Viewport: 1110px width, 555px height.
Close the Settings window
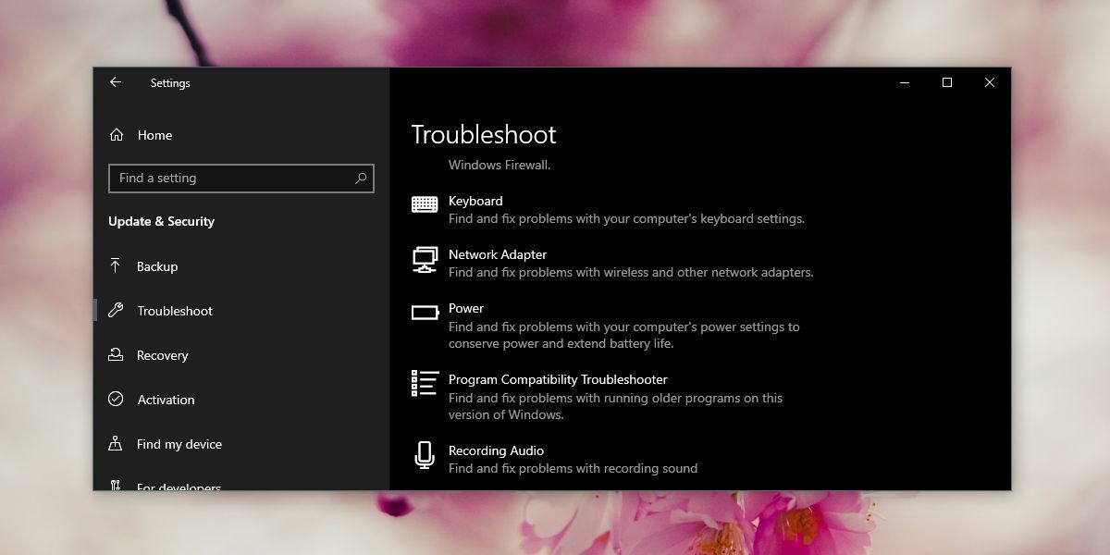[989, 82]
